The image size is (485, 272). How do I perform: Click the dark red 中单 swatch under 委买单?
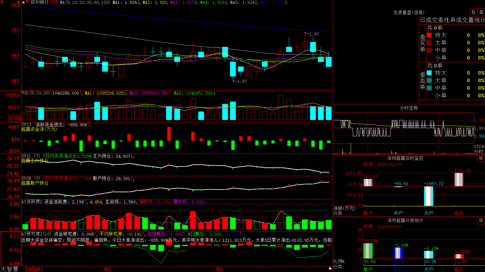click(x=429, y=50)
